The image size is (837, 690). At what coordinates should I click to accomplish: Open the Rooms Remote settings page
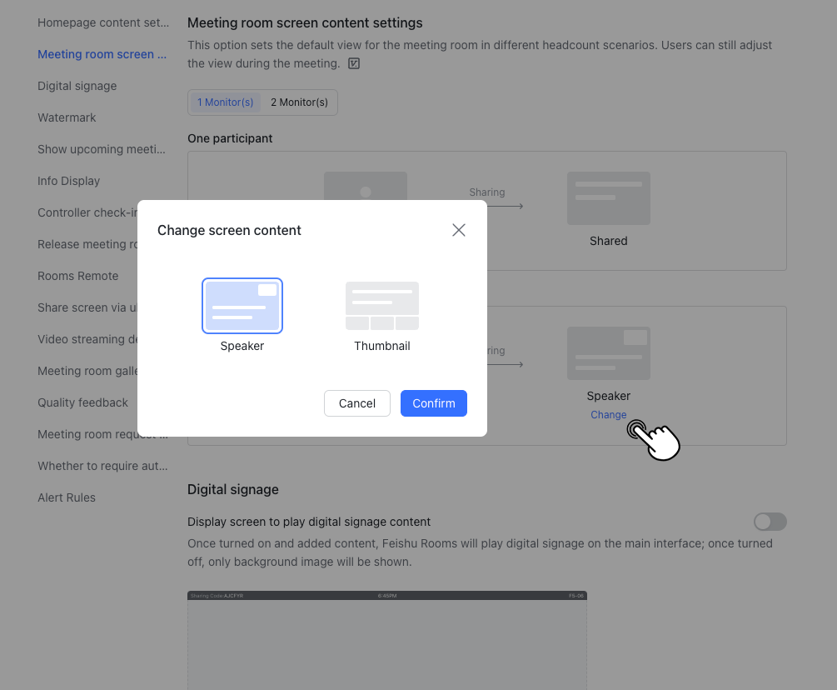point(77,276)
